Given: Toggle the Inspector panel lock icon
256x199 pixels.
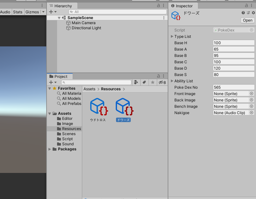Looking at the screenshot, I should (x=246, y=5).
